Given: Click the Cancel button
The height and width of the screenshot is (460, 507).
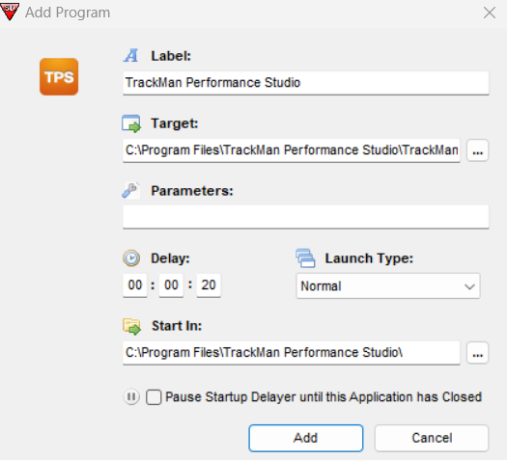Looking at the screenshot, I should 432,438.
